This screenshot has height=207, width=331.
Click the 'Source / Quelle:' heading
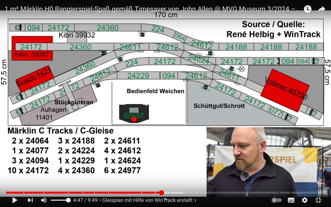pyautogui.click(x=273, y=24)
